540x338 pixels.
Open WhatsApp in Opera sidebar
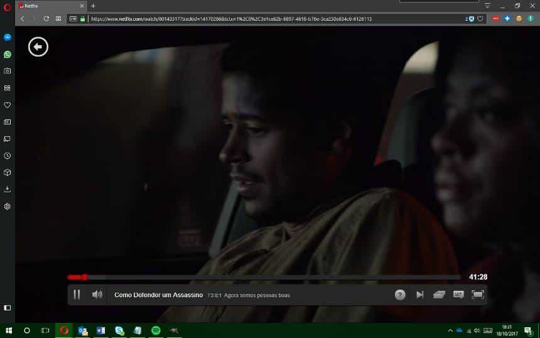(8, 55)
